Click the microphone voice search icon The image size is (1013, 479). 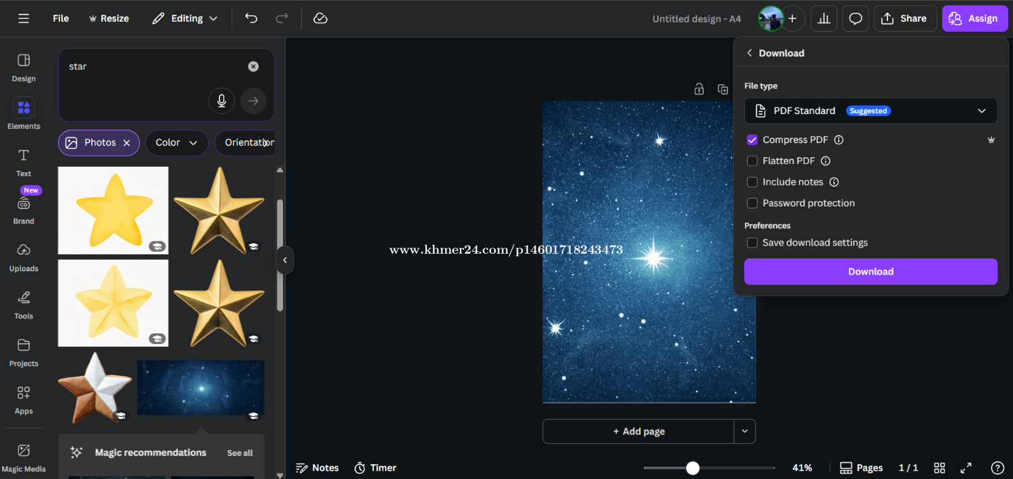point(221,101)
